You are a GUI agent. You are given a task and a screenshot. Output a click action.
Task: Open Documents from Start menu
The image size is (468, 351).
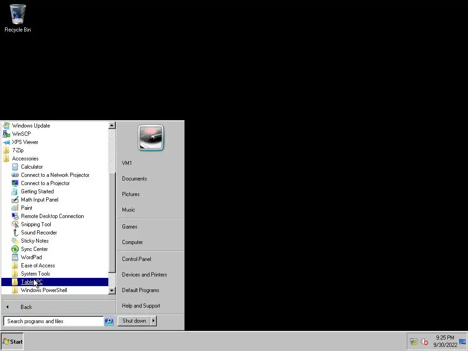(134, 179)
